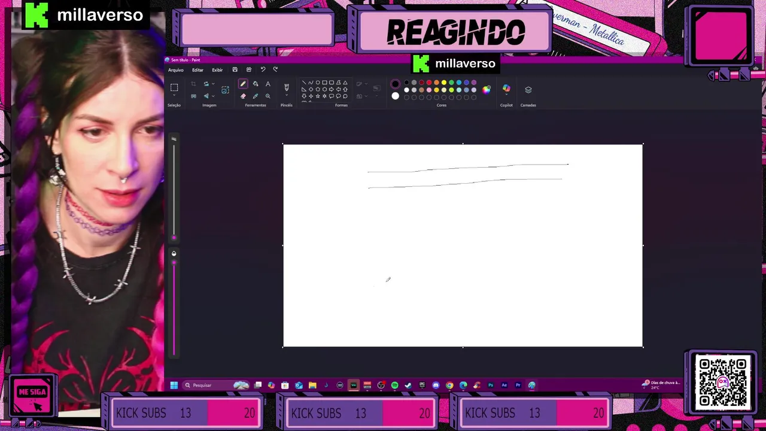Pick the red color swatch
This screenshot has width=766, height=431.
[x=429, y=83]
